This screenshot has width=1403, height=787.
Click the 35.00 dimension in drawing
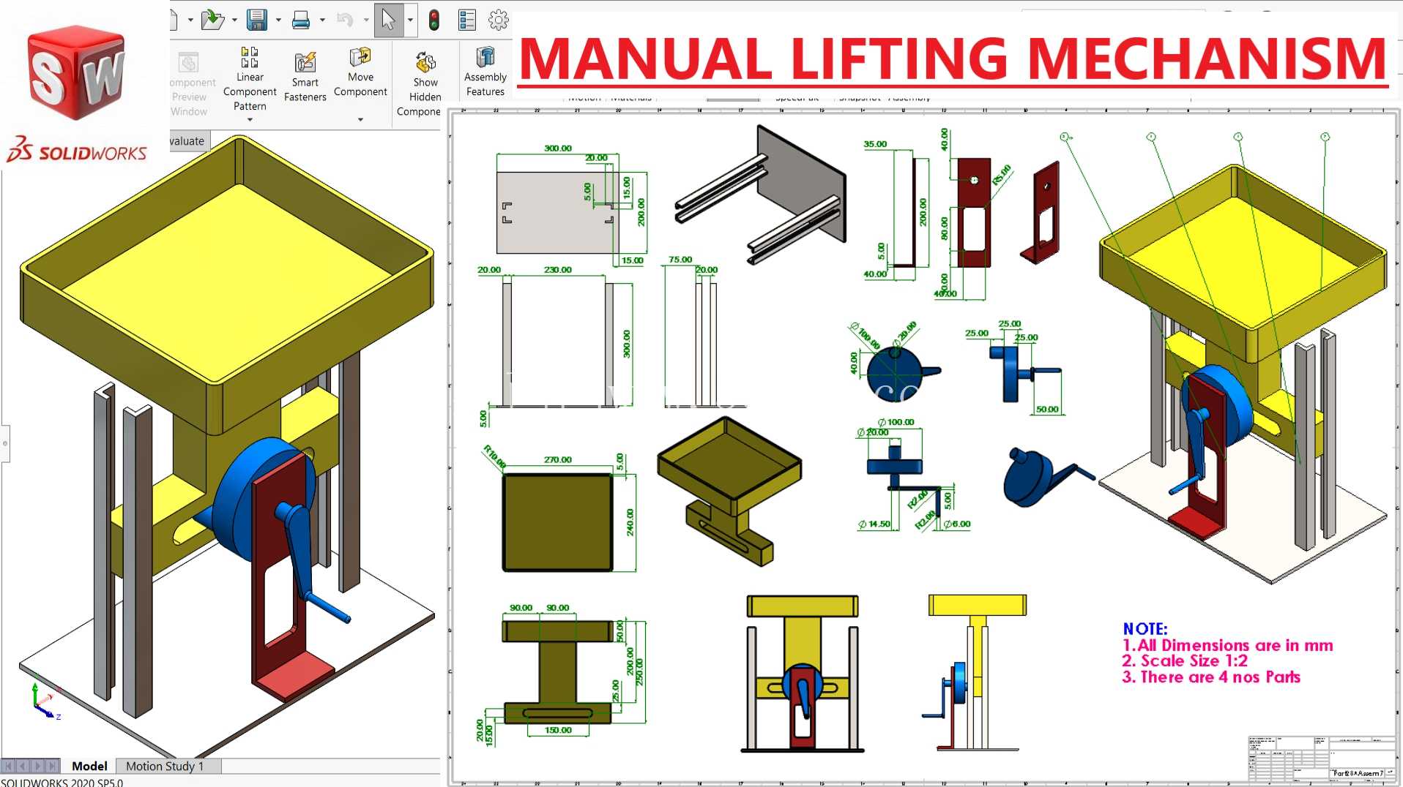pos(875,144)
